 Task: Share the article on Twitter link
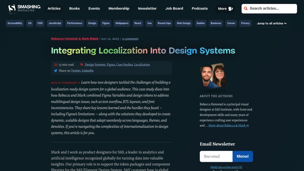[x=76, y=71]
